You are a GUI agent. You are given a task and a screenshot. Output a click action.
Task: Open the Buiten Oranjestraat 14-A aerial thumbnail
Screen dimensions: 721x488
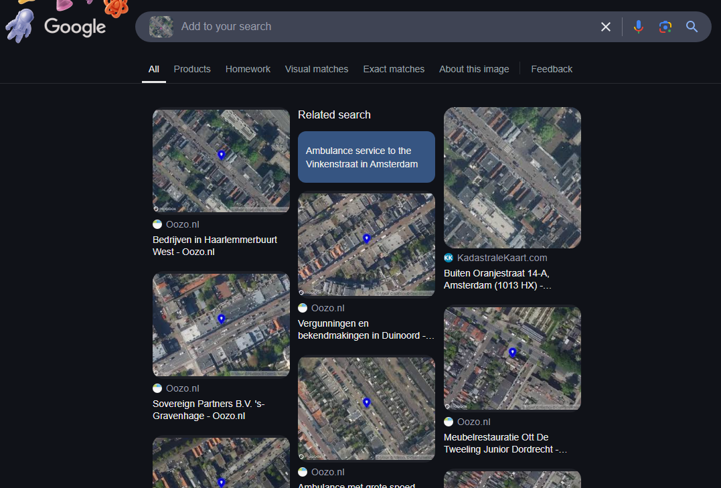coord(512,177)
